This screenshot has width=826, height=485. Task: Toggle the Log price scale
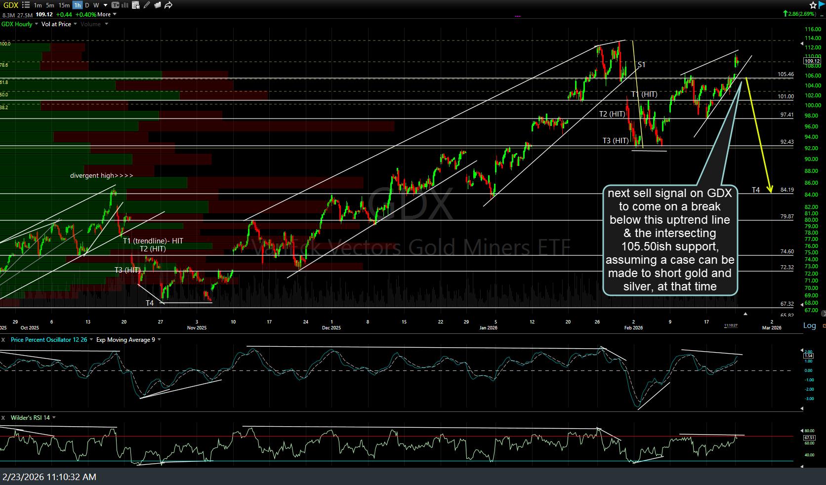(810, 325)
